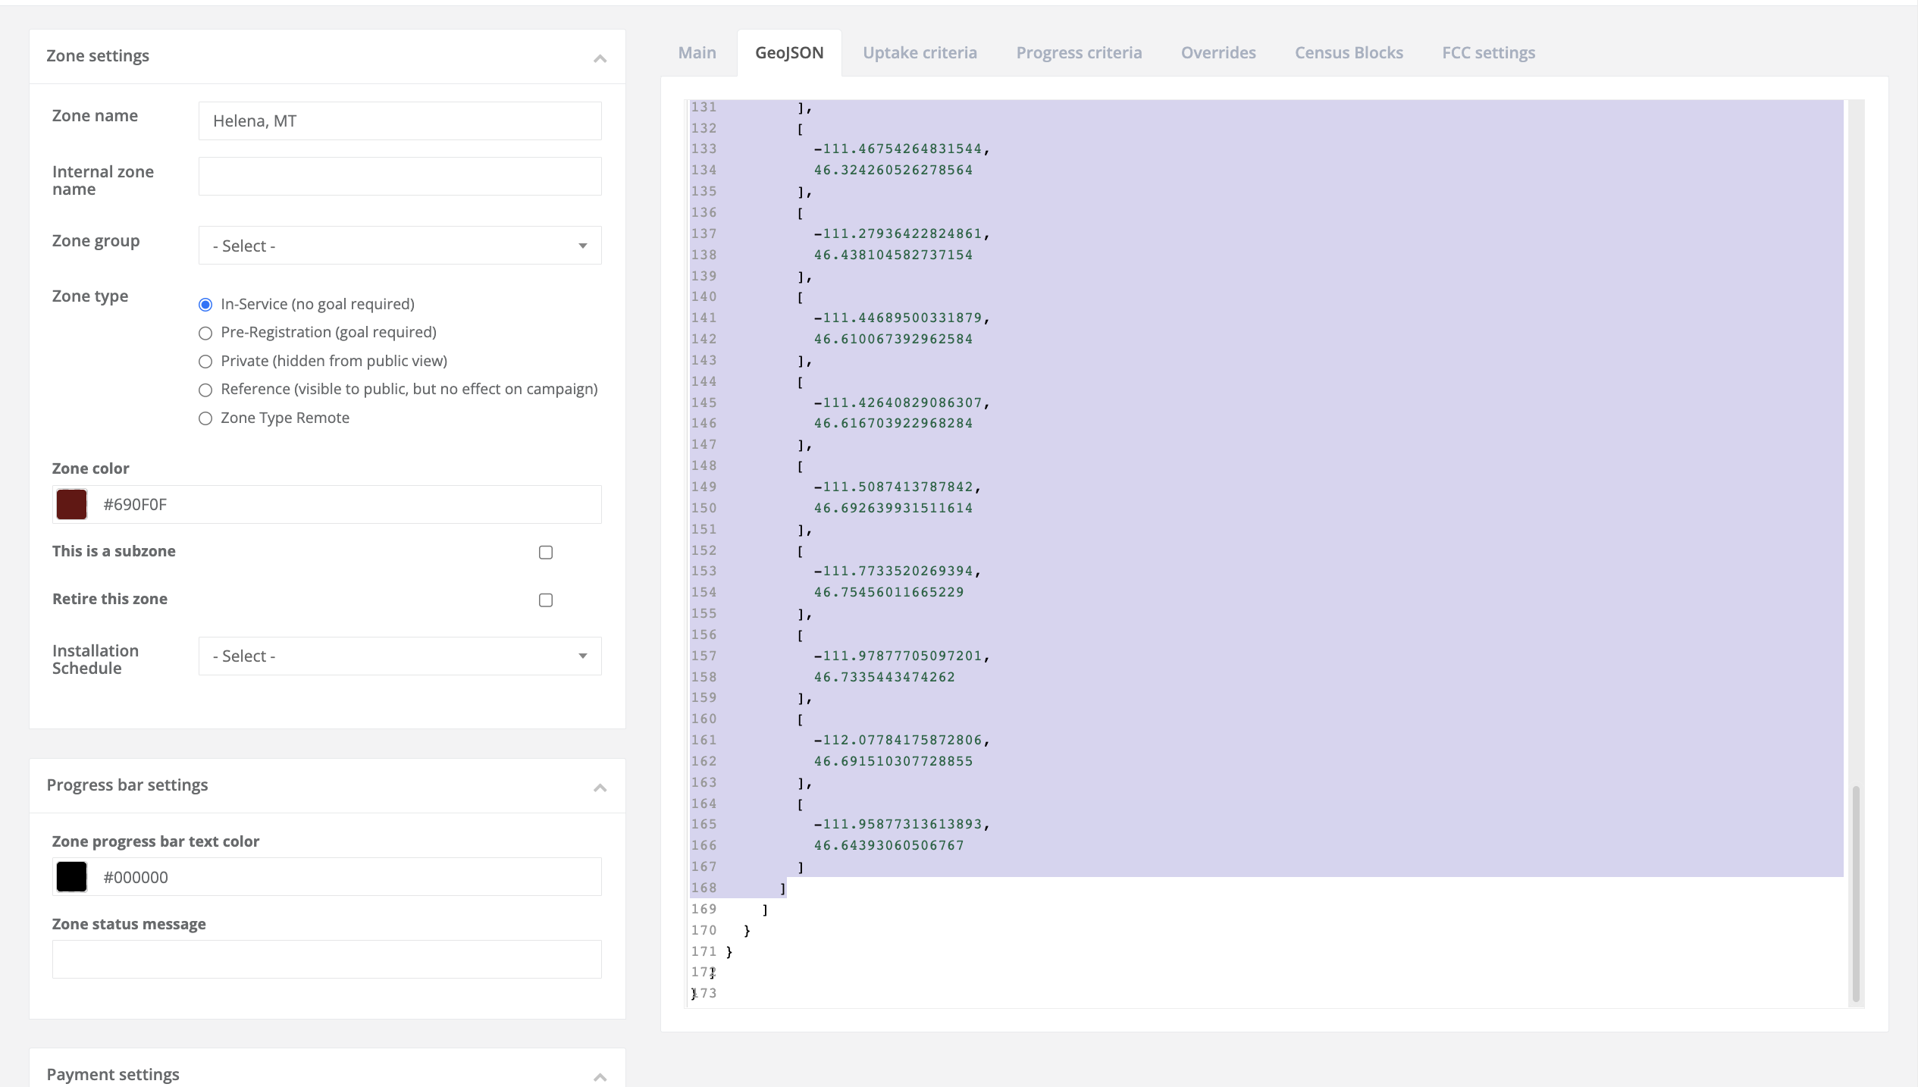Switch to the Overrides tab

1218,52
